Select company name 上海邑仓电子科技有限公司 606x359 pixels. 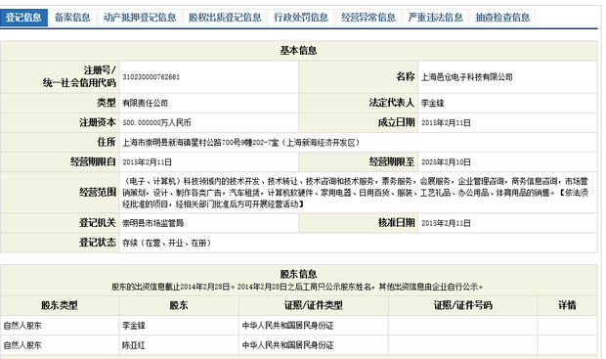tap(467, 77)
